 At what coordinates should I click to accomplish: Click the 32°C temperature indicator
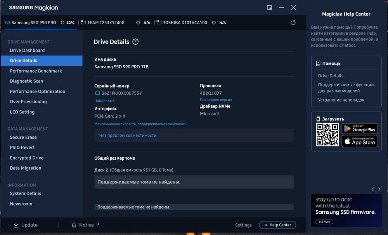(x=68, y=23)
